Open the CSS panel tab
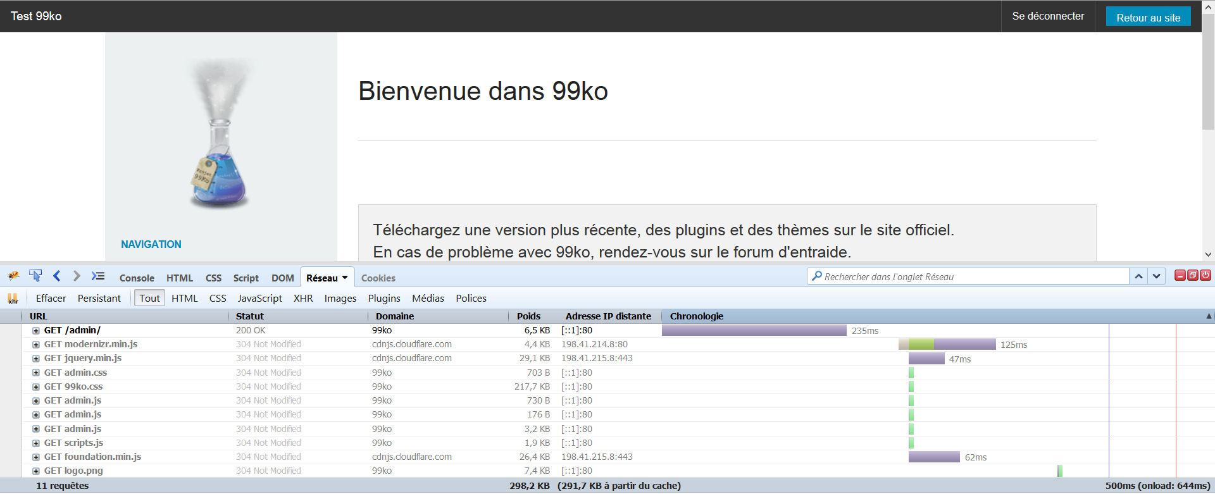The image size is (1215, 494). point(213,278)
